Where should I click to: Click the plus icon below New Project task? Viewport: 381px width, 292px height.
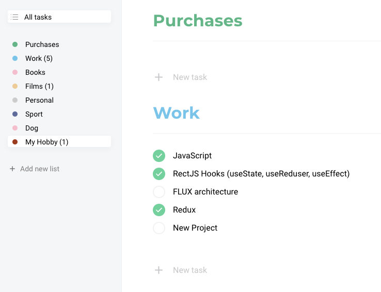point(159,270)
